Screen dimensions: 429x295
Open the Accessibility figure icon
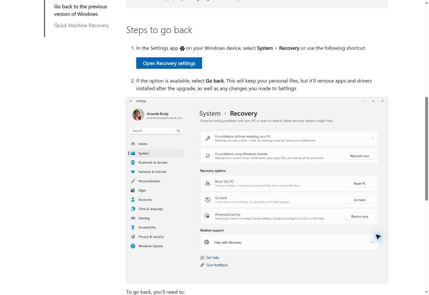(133, 227)
